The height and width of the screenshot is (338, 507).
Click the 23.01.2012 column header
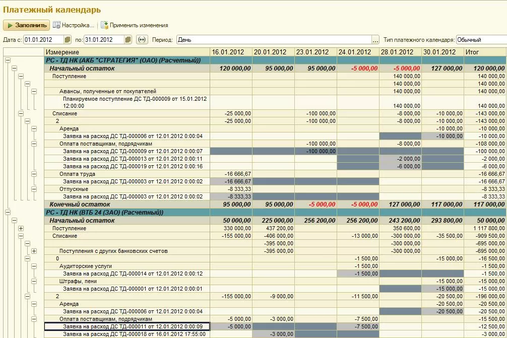pos(315,52)
